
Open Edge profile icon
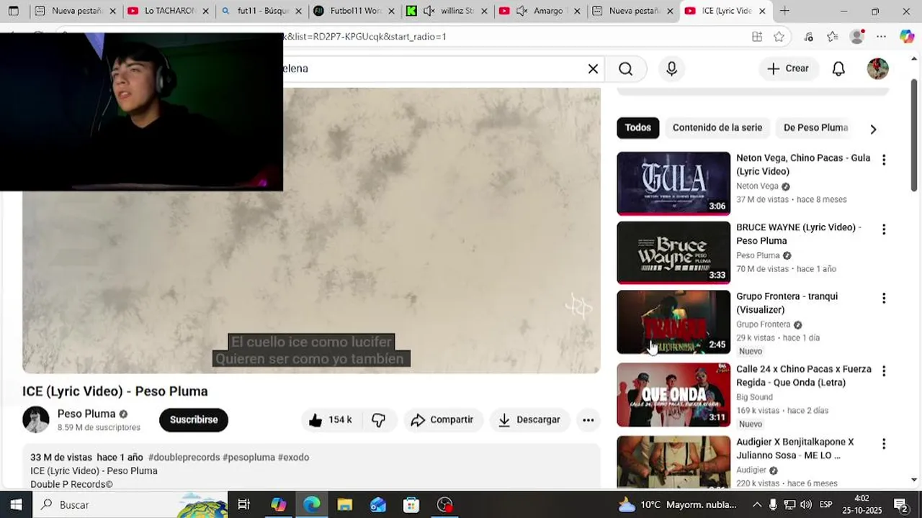pos(856,37)
